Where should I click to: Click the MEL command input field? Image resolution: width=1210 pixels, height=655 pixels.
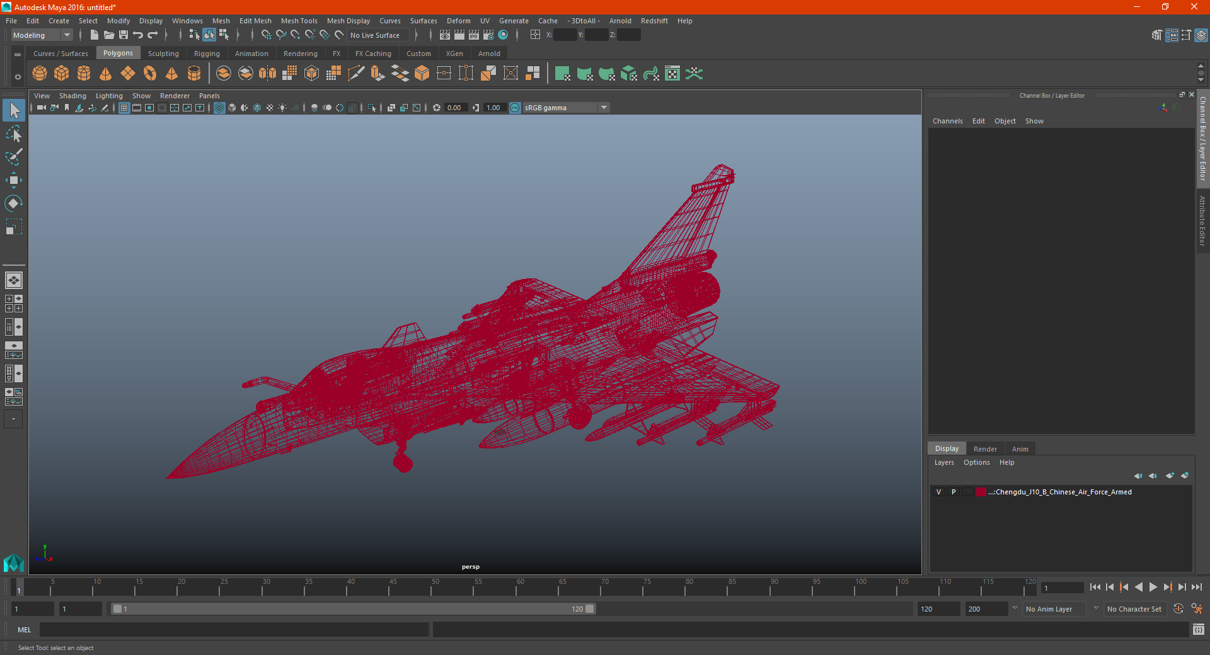[234, 630]
